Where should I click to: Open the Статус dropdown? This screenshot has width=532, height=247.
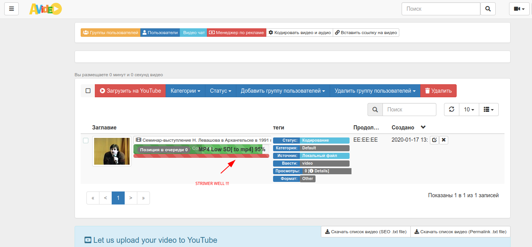pyautogui.click(x=221, y=90)
